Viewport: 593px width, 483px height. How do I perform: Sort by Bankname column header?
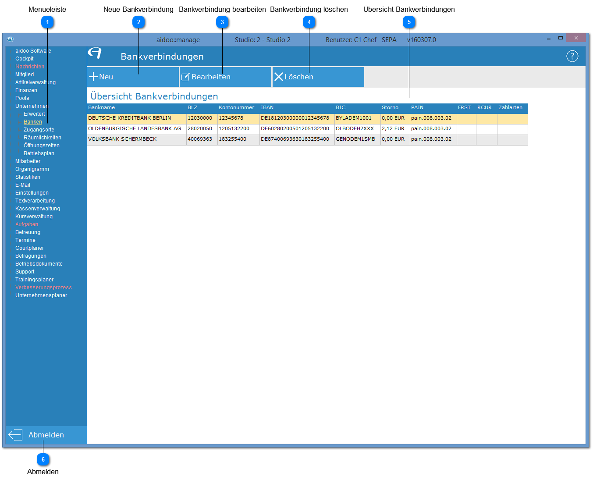tap(137, 108)
